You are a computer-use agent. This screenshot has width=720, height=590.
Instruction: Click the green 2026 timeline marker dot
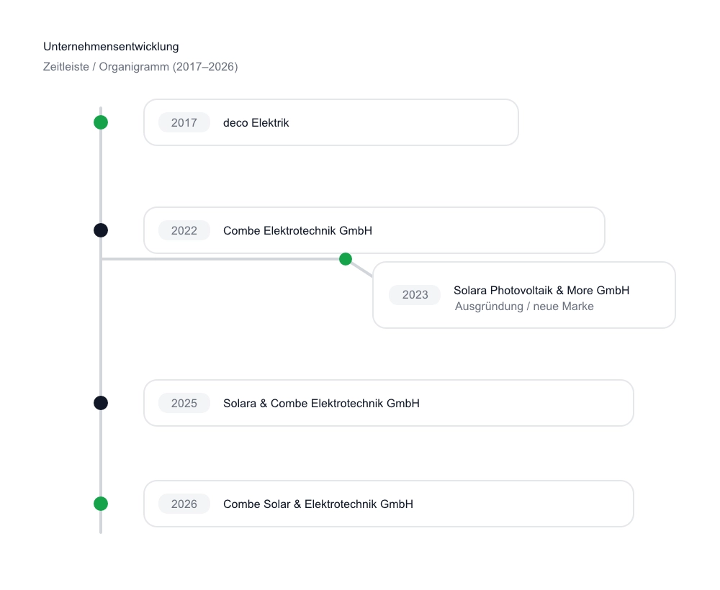101,504
